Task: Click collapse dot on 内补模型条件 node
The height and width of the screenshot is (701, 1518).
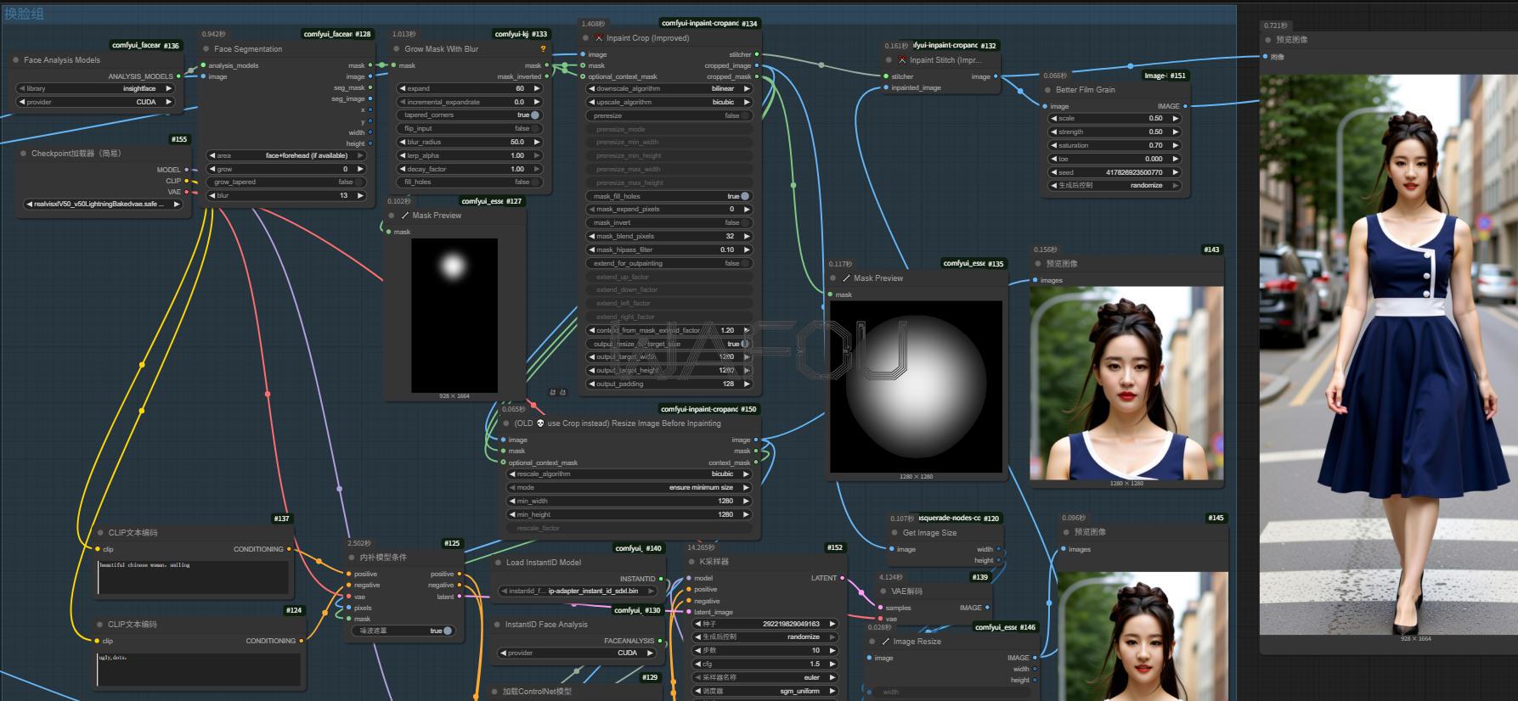Action: tap(351, 558)
